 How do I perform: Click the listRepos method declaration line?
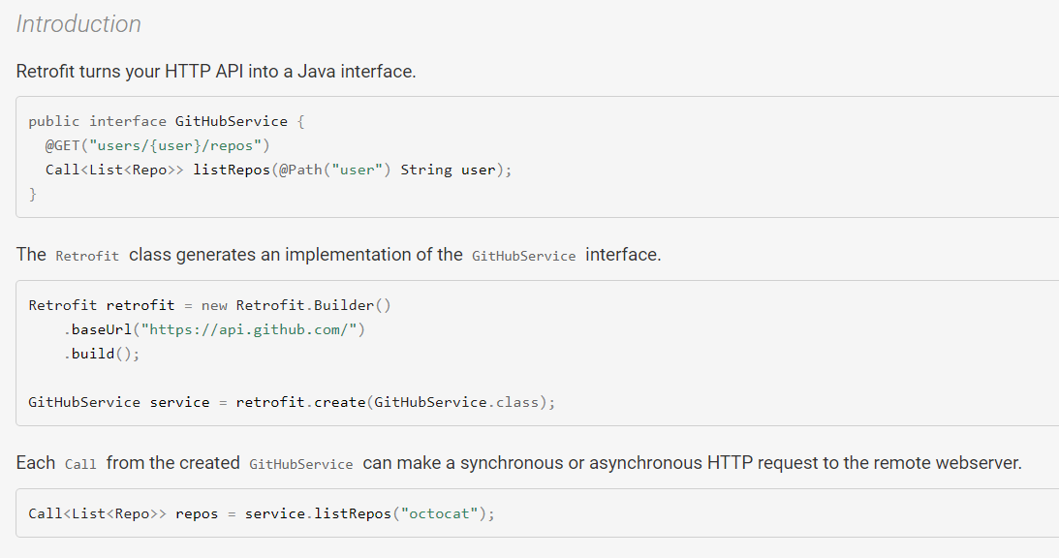pos(279,170)
